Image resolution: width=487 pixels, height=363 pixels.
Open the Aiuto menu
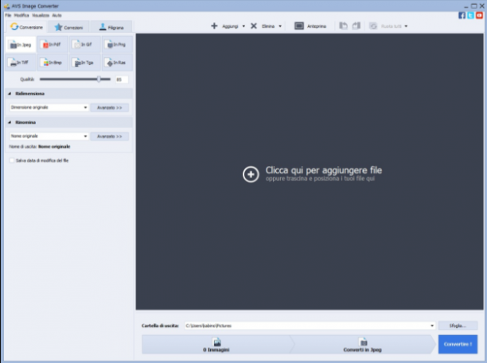(x=56, y=15)
